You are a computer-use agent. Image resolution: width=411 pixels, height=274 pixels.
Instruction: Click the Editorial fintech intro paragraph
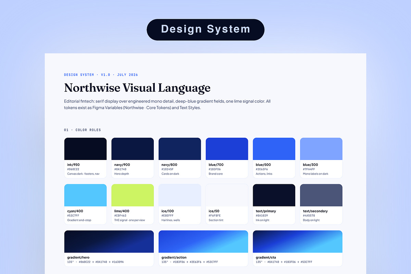click(x=167, y=104)
